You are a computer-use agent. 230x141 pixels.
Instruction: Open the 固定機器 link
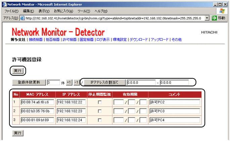pyautogui.click(x=87, y=40)
